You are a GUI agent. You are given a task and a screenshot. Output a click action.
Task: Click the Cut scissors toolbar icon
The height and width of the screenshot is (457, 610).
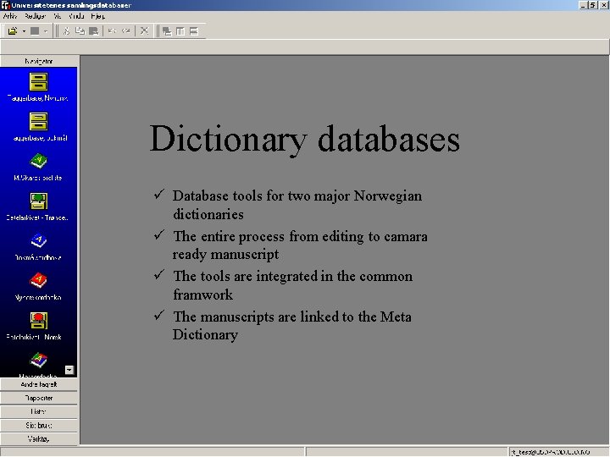coord(66,31)
